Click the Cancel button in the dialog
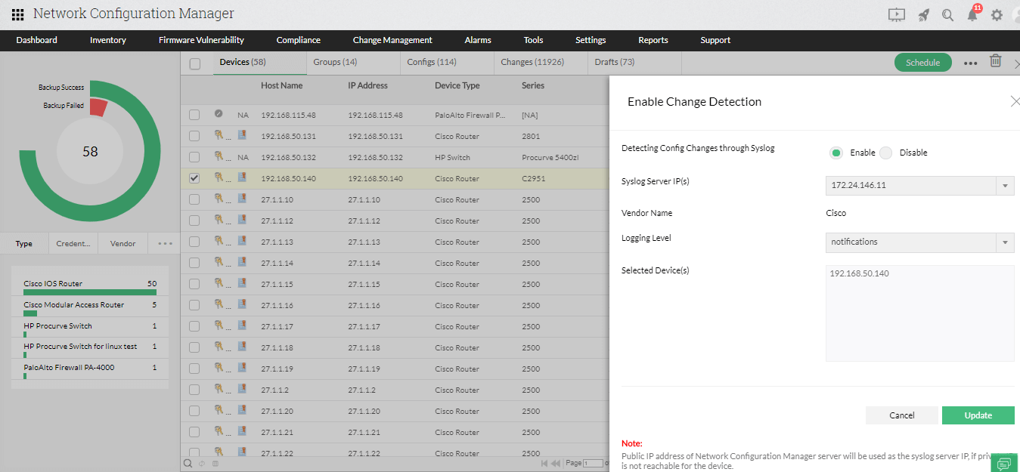 coord(901,415)
